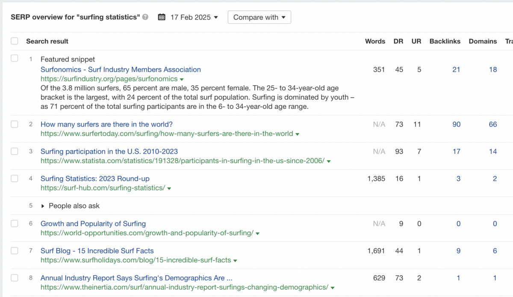Screen dimensions: 513x297
Task: Click the help question mark icon
Action: click(x=145, y=17)
